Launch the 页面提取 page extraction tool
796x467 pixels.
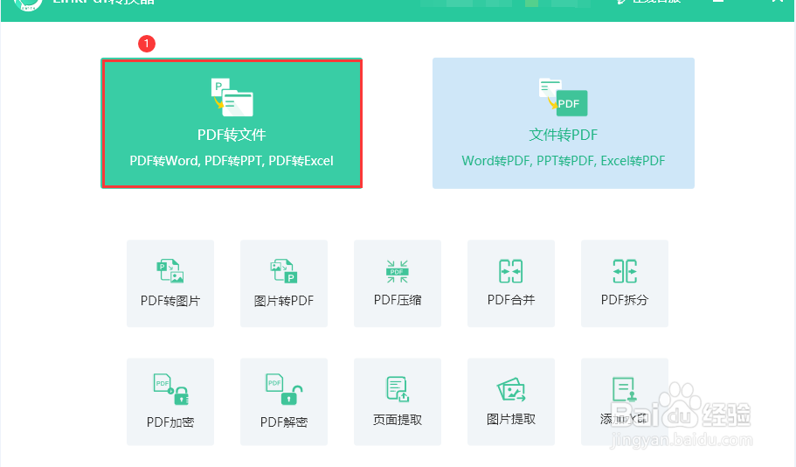(398, 401)
